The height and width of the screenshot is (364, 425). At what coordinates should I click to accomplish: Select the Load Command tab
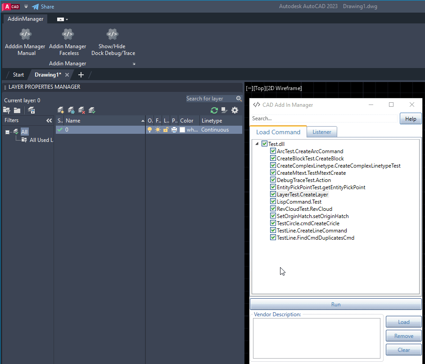[278, 132]
